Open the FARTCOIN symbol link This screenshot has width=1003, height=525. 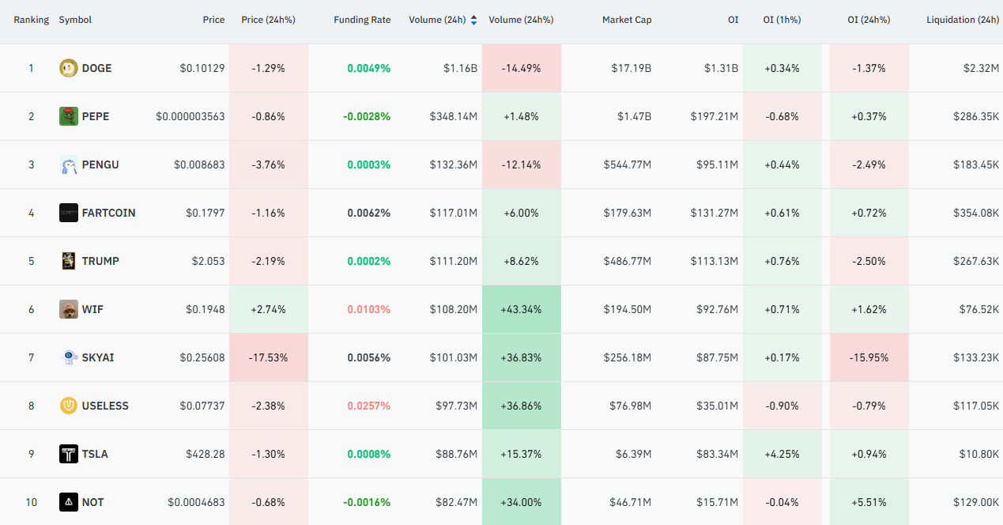108,213
